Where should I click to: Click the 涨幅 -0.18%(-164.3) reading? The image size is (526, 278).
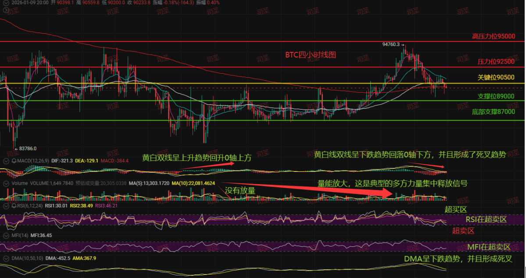coord(173,2)
